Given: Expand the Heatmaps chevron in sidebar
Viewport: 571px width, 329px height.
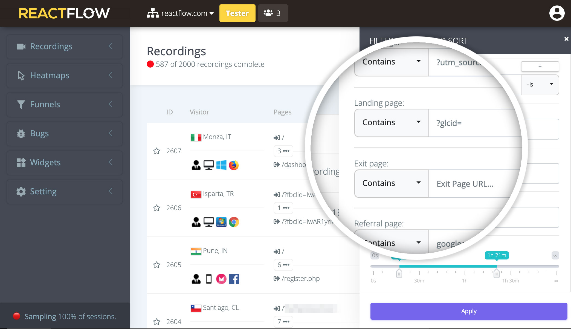Looking at the screenshot, I should click(110, 75).
